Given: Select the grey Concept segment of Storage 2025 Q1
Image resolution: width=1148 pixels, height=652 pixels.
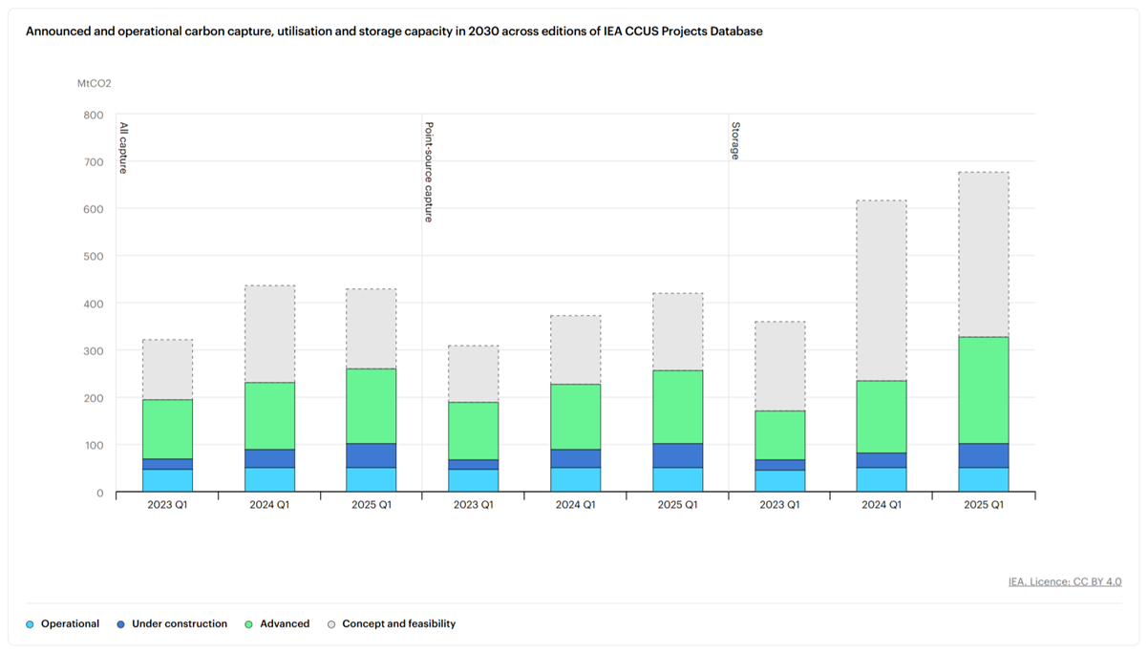Looking at the screenshot, I should point(984,255).
